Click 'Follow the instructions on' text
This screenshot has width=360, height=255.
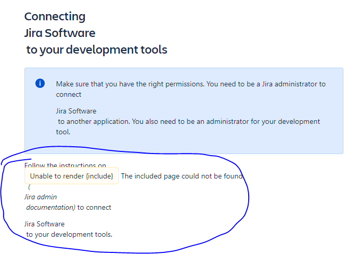pyautogui.click(x=65, y=165)
